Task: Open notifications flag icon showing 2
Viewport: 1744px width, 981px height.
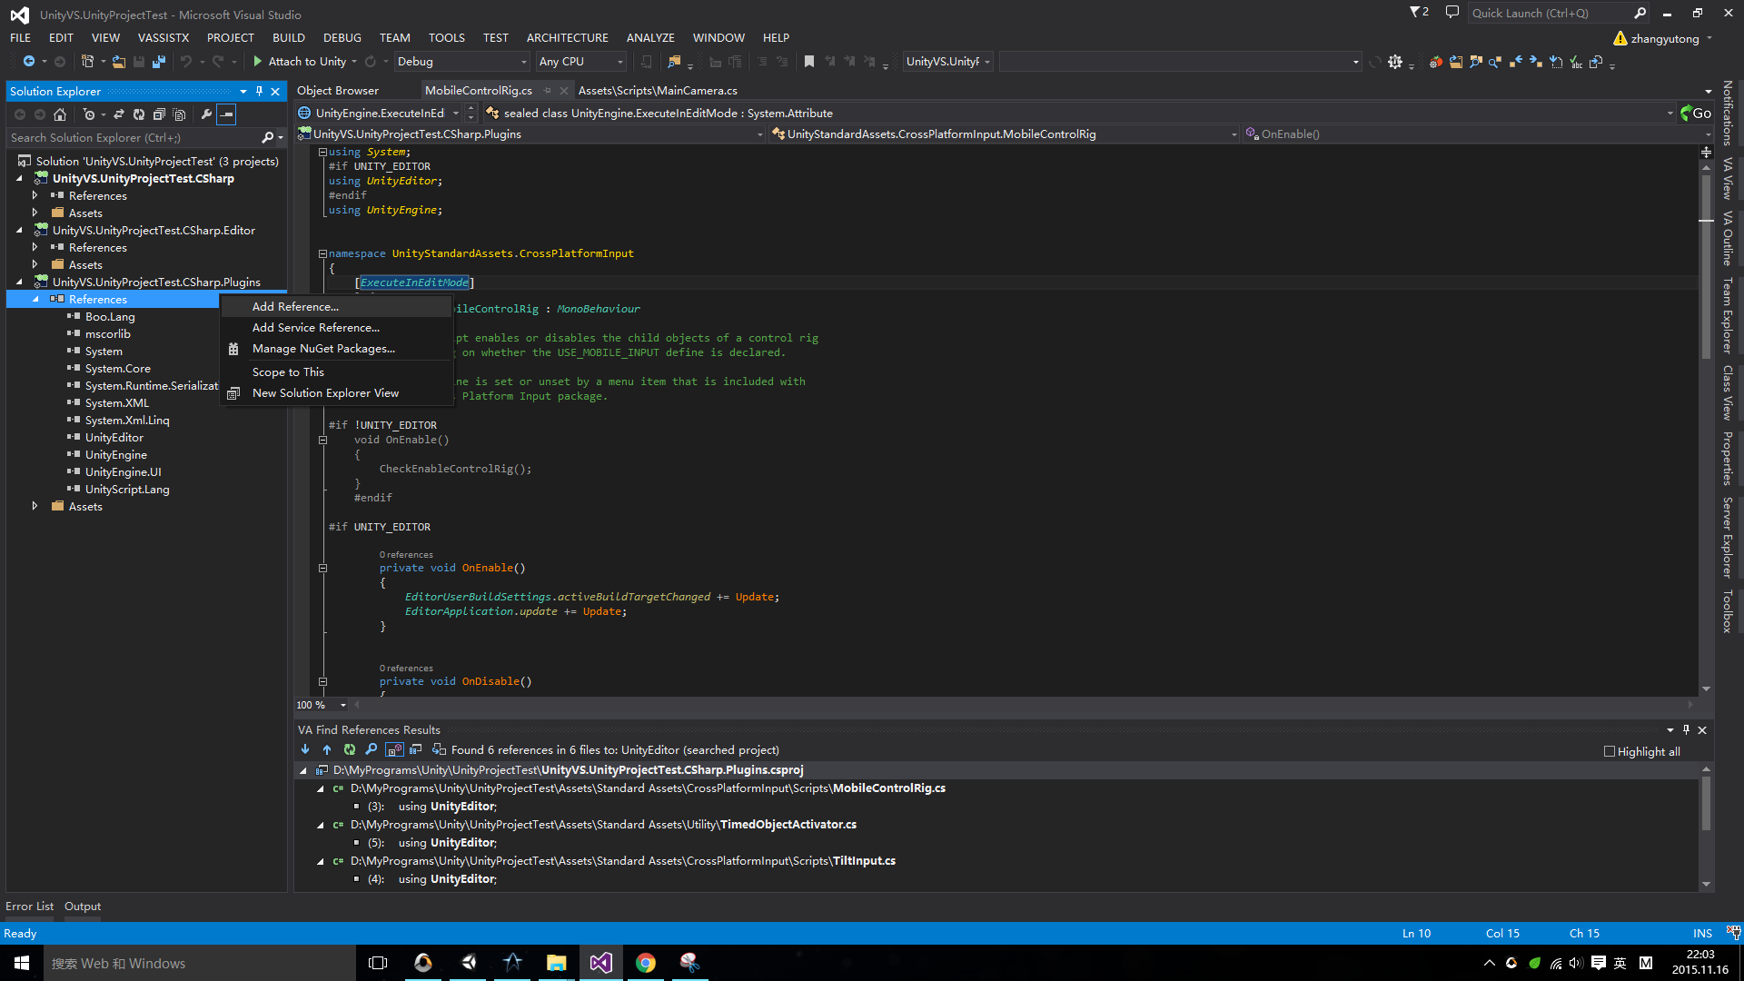Action: pos(1419,13)
